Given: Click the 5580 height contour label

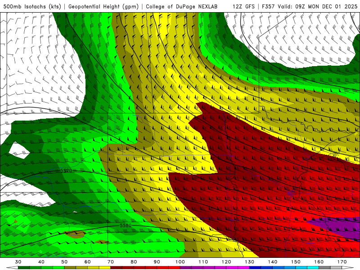Looking at the screenshot, I should coord(126,225).
